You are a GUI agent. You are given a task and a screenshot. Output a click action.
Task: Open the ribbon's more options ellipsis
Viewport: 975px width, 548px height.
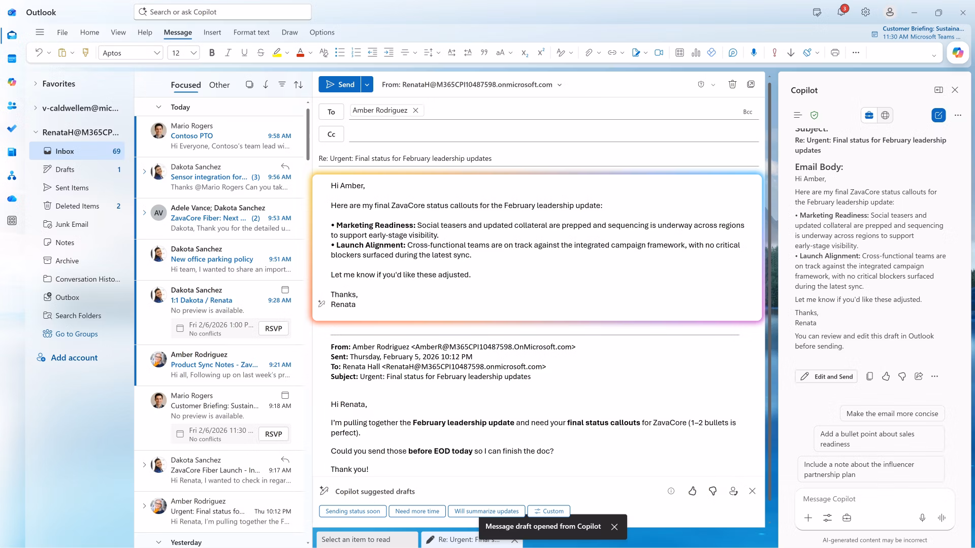tap(856, 53)
